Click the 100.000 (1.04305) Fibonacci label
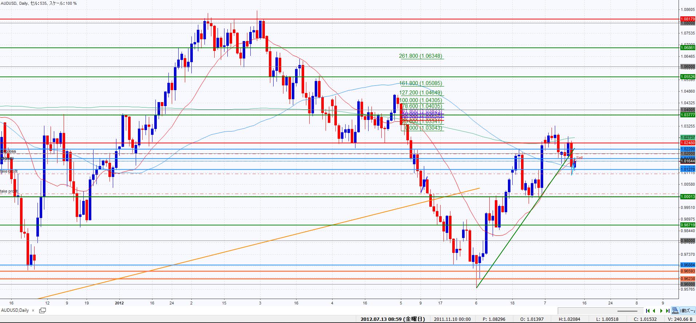Viewport: 696px width, 323px height. [x=421, y=100]
